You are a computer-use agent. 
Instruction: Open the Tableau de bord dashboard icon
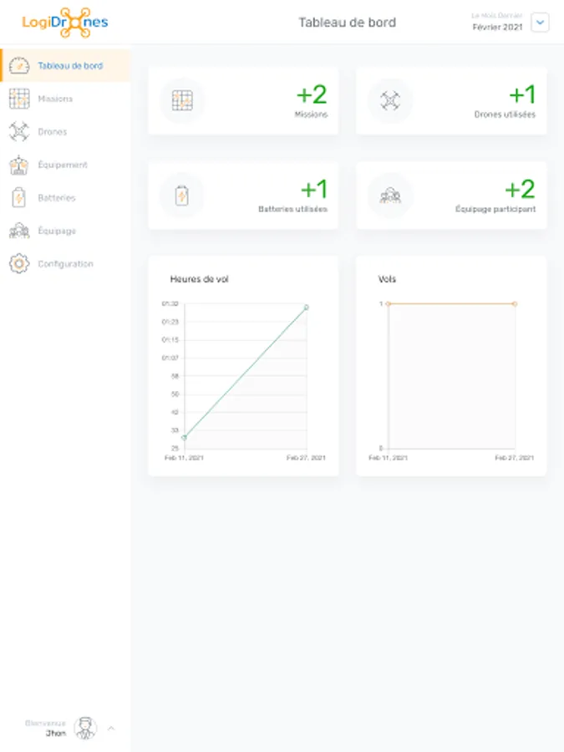click(x=19, y=66)
